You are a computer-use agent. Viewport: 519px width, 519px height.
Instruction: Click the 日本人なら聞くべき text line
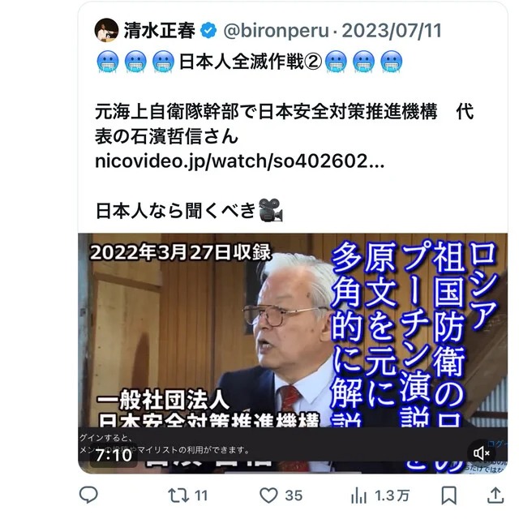tap(176, 211)
